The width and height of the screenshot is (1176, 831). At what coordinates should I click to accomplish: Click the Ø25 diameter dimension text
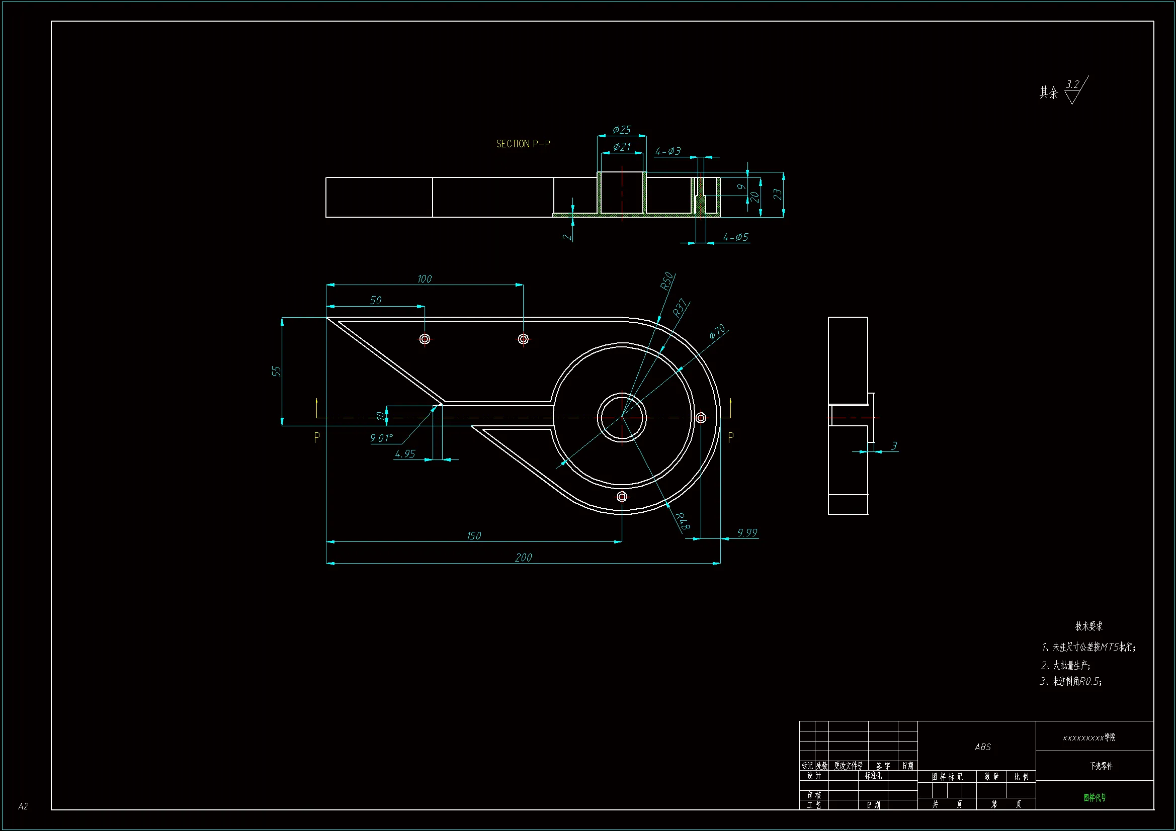622,130
